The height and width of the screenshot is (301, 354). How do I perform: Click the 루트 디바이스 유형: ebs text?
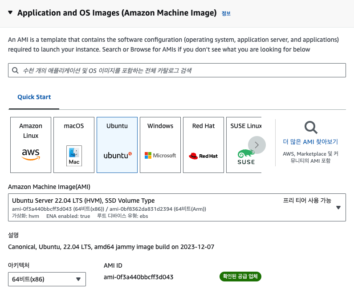tap(122, 216)
